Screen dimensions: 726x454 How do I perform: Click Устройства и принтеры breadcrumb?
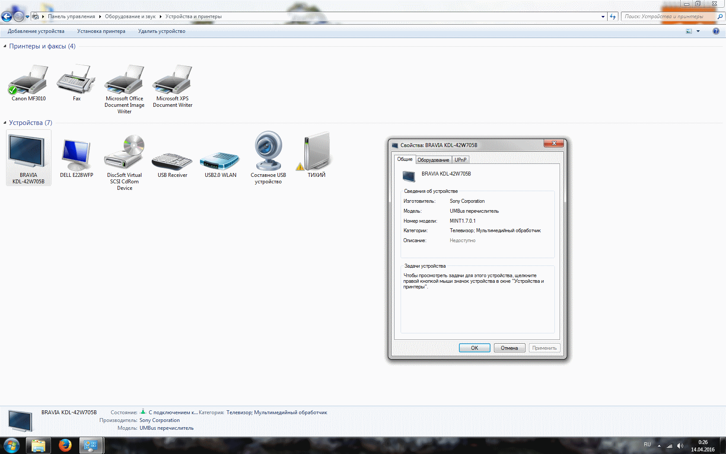pyautogui.click(x=194, y=16)
